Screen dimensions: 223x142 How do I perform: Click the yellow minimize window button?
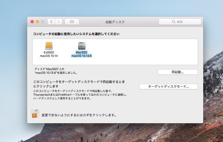click(x=37, y=22)
